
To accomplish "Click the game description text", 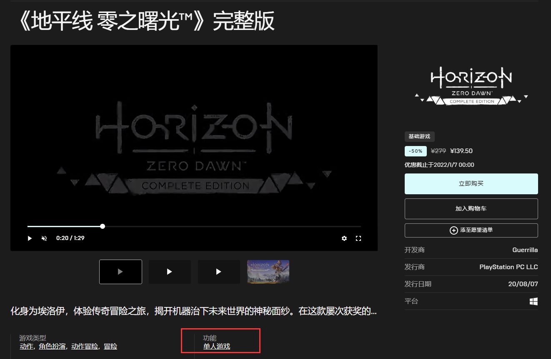I will click(194, 311).
